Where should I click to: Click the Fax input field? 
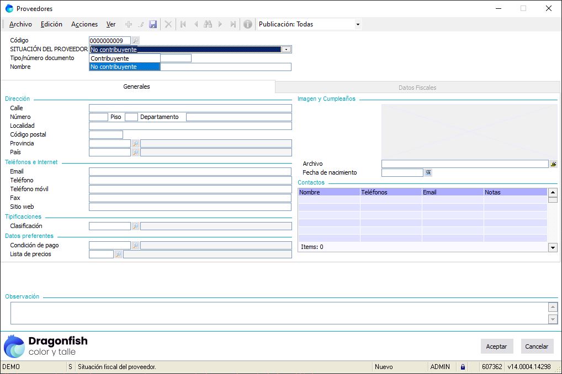coord(190,198)
